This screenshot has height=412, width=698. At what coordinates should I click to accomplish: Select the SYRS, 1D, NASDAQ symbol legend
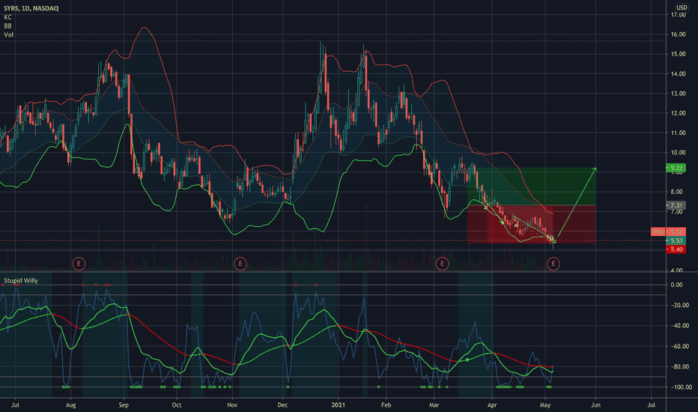pos(31,8)
